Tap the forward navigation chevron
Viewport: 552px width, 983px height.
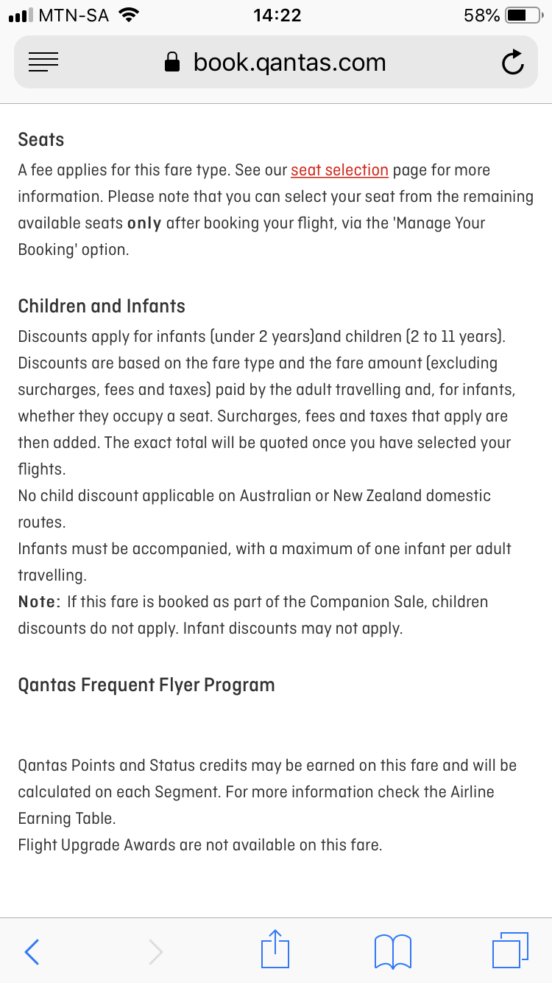pyautogui.click(x=155, y=951)
